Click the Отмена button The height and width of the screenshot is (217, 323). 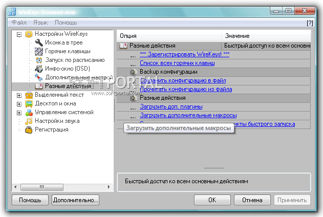click(x=252, y=200)
